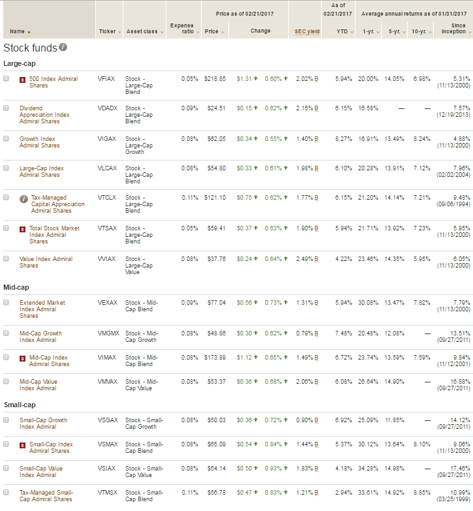Check the Small-Cap Value Index Admiral checkbox
Screen dimensions: 473x511
pos(6,468)
